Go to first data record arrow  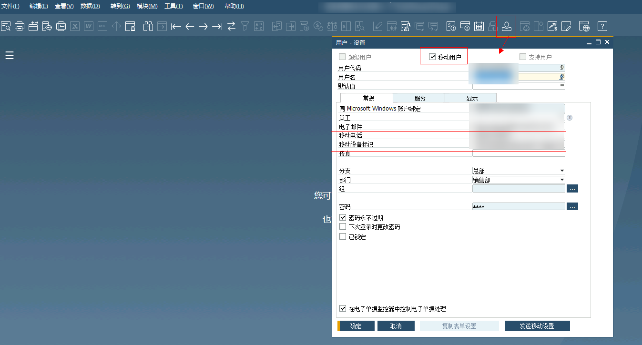tap(176, 26)
